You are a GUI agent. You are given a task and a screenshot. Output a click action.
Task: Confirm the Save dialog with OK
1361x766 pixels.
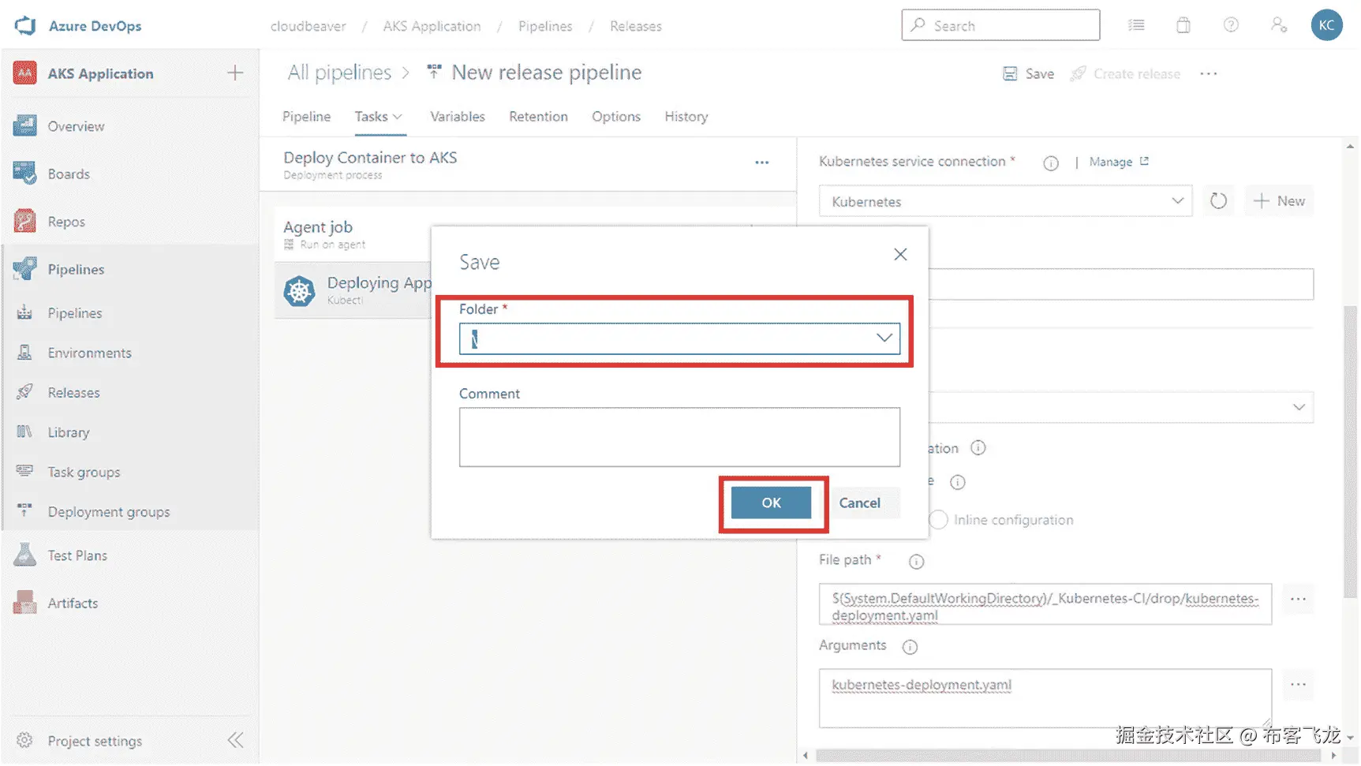[771, 503]
